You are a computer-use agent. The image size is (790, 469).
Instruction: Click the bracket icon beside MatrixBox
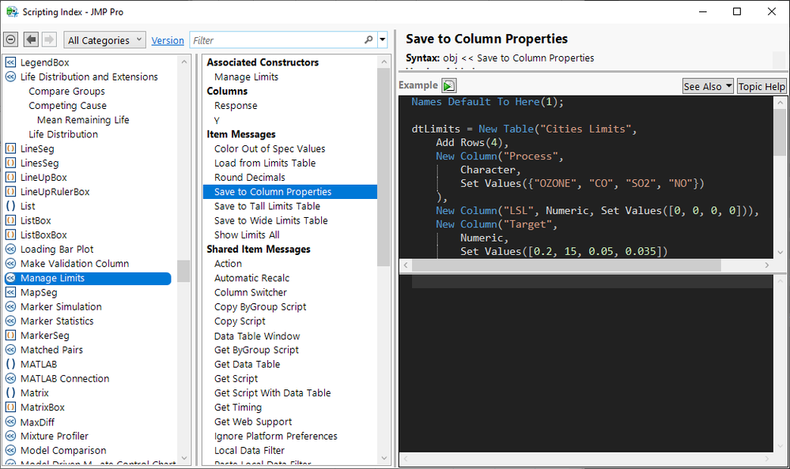11,407
